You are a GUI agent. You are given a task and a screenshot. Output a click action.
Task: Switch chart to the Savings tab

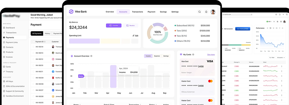click(166, 56)
